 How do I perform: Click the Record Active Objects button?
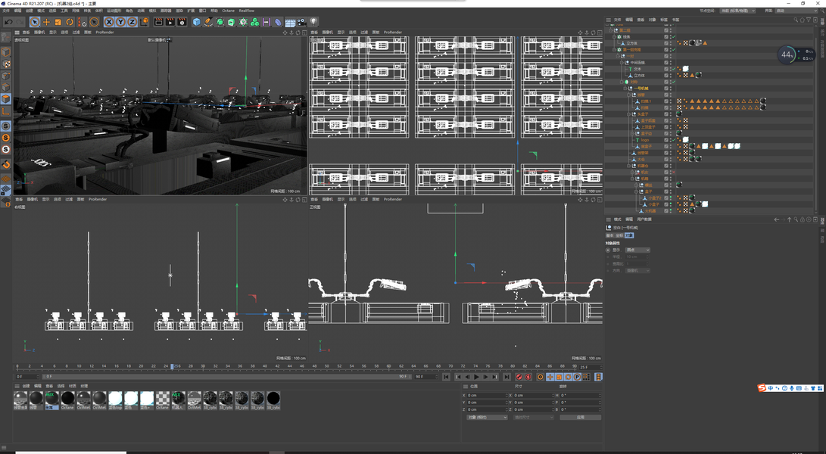tap(519, 377)
